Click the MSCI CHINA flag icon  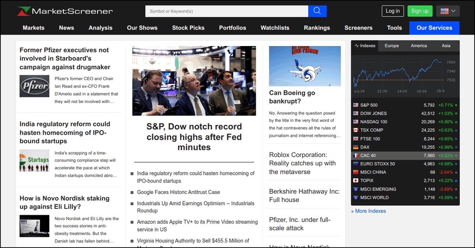pos(356,172)
